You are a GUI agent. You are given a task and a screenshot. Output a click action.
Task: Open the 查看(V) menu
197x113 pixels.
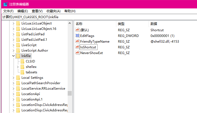tap(37, 11)
